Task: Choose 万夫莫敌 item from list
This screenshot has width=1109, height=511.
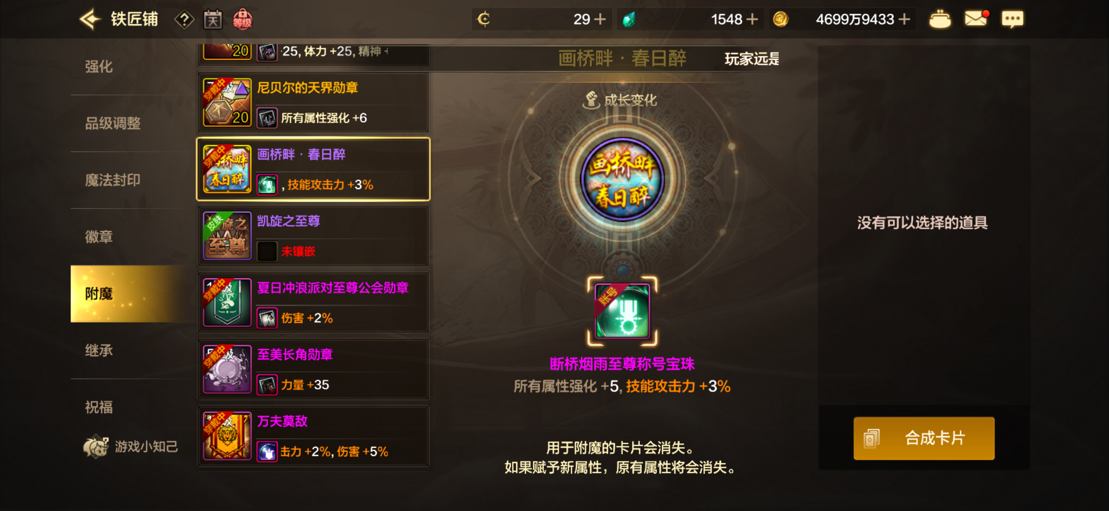Action: coord(313,436)
